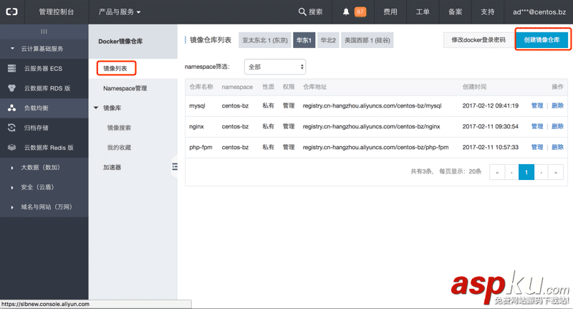Open the 备案 menu
The height and width of the screenshot is (309, 573).
456,11
